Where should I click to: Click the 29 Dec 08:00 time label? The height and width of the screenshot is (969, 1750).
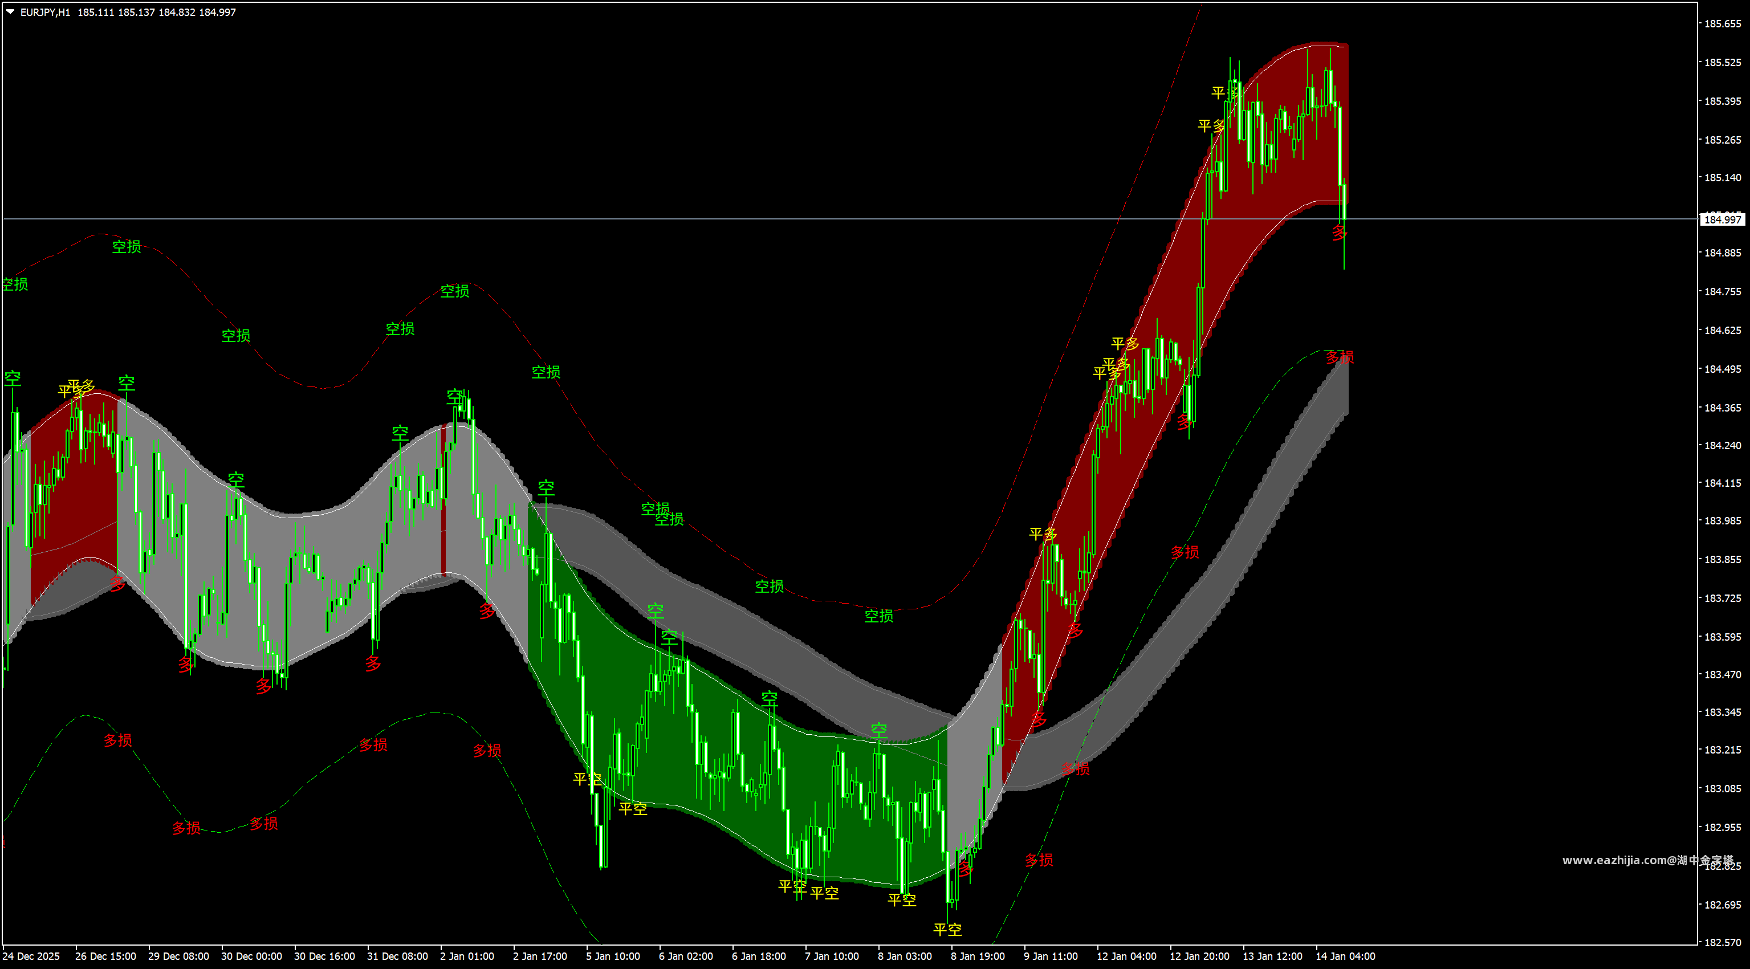(178, 957)
